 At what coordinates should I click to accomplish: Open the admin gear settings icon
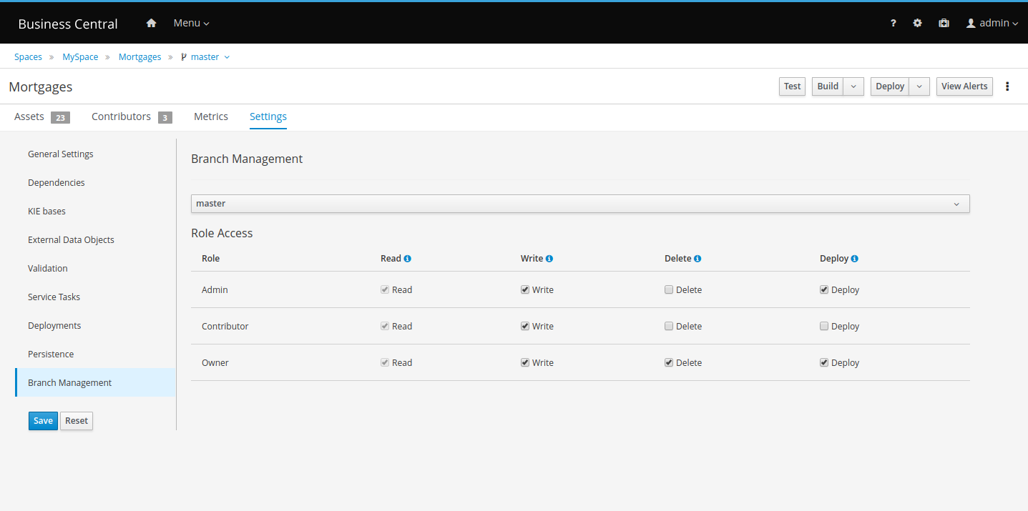coord(917,23)
